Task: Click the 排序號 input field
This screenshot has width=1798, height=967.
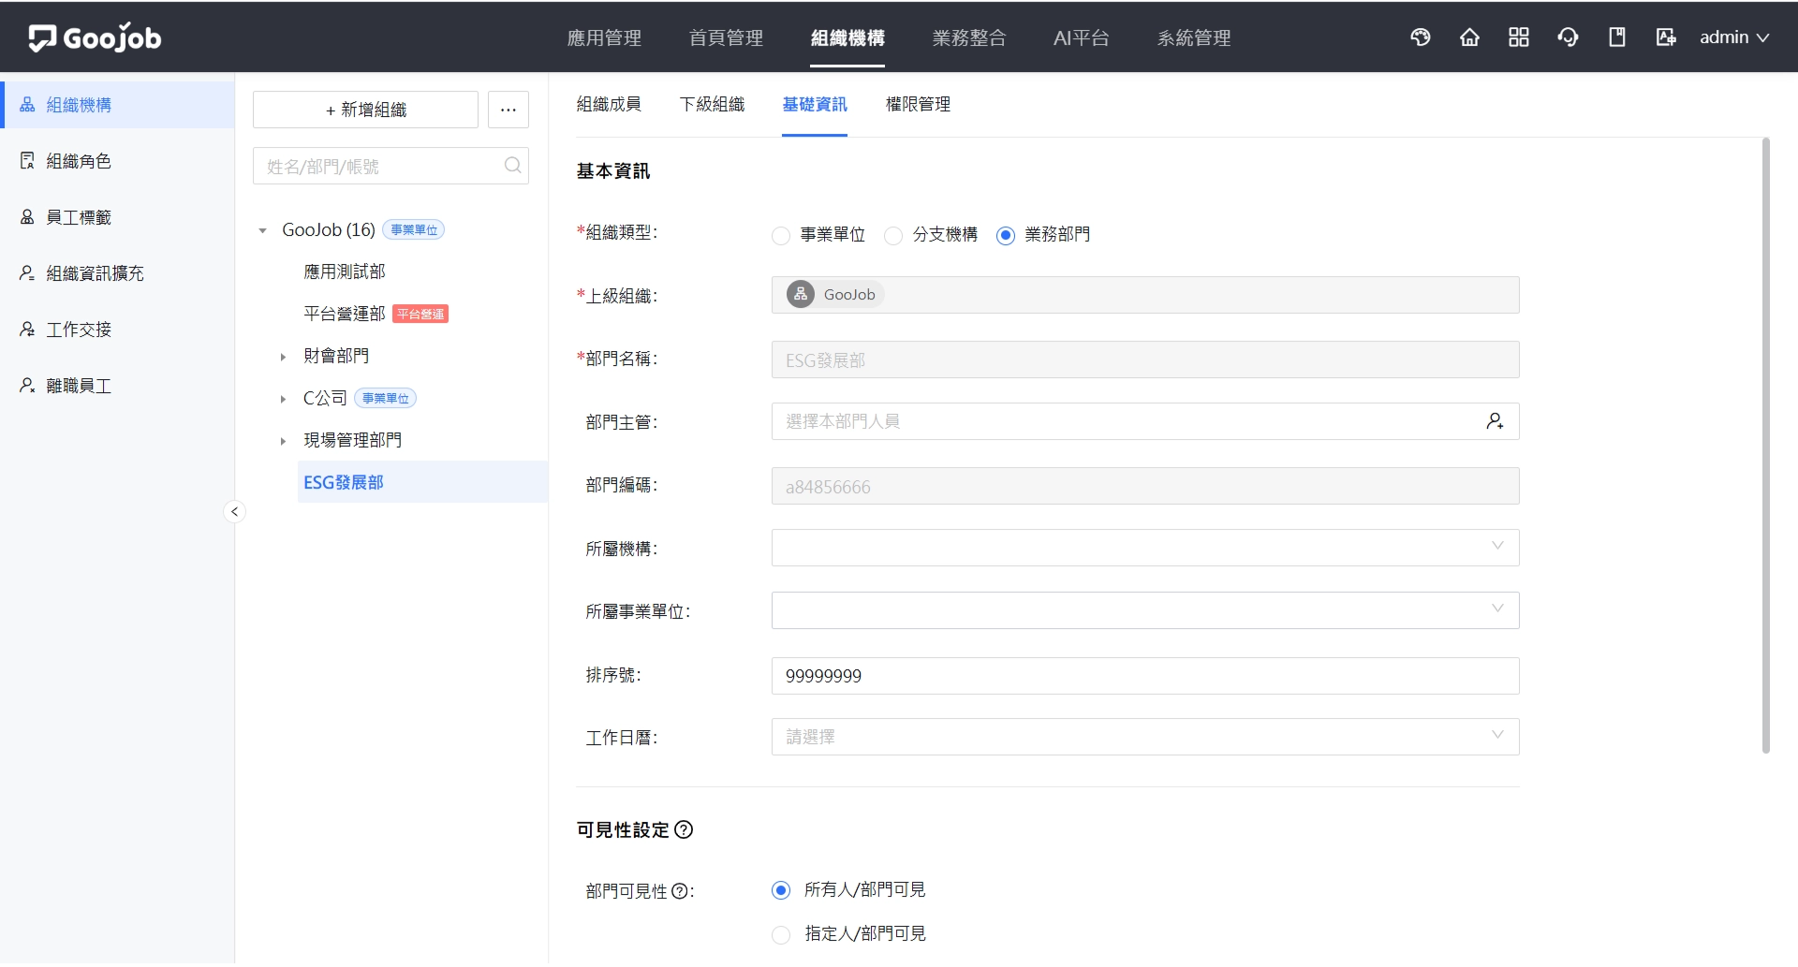Action: [1145, 676]
